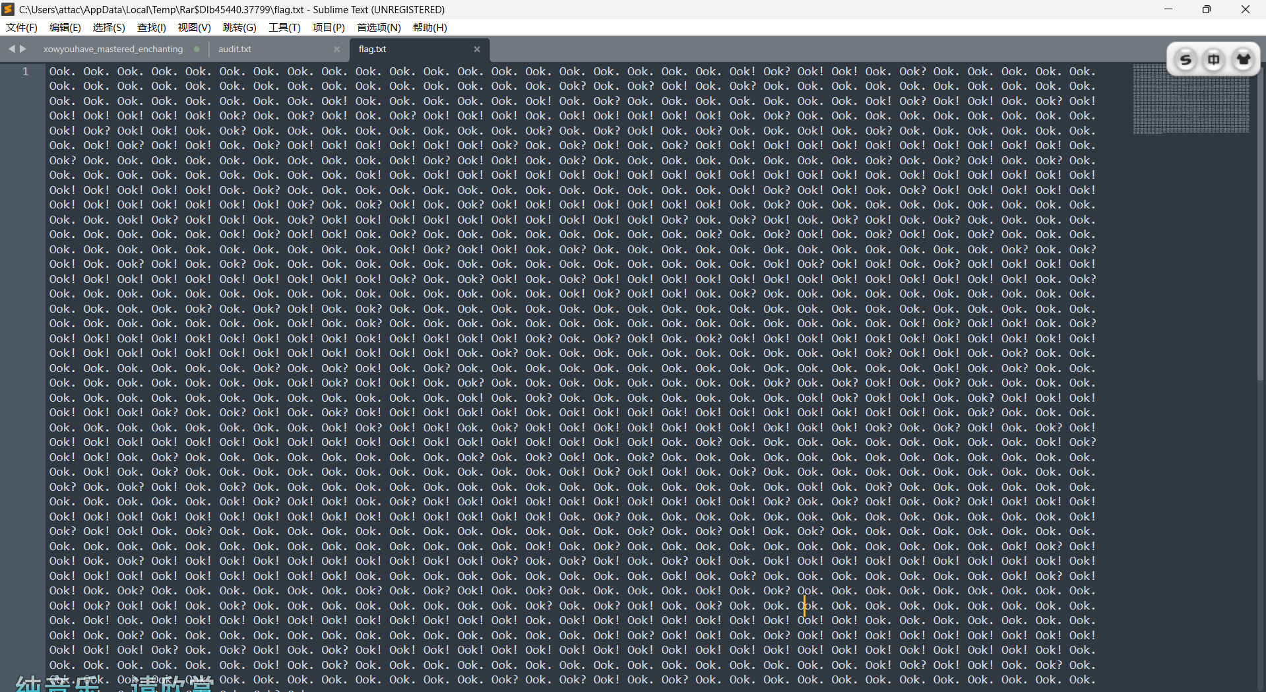Open the 查找(I) menu
The image size is (1266, 692).
151,27
